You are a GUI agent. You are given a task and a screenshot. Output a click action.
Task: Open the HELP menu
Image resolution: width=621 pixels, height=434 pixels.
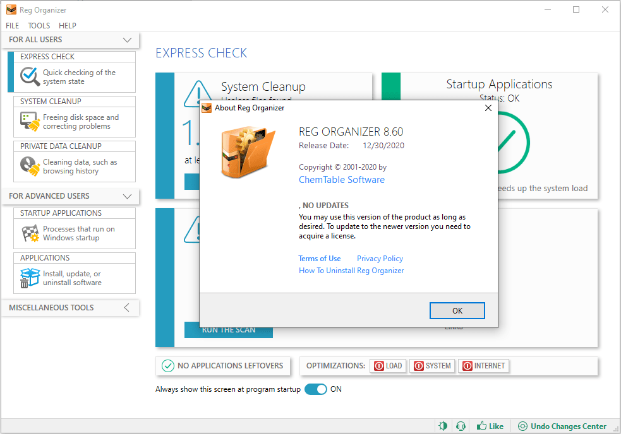68,26
